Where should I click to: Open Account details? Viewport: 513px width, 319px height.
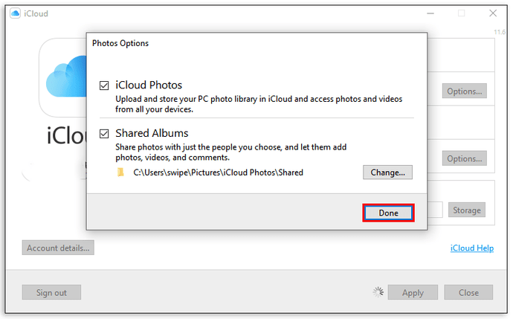coord(58,248)
